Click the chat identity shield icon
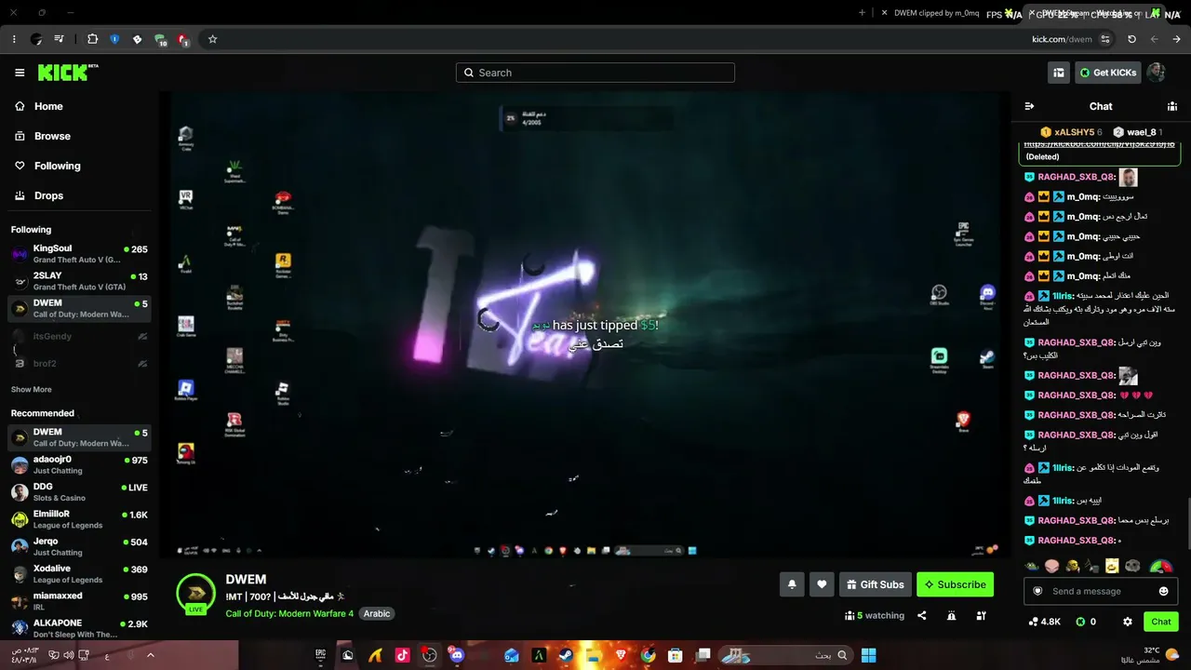The image size is (1191, 670). 1037,591
